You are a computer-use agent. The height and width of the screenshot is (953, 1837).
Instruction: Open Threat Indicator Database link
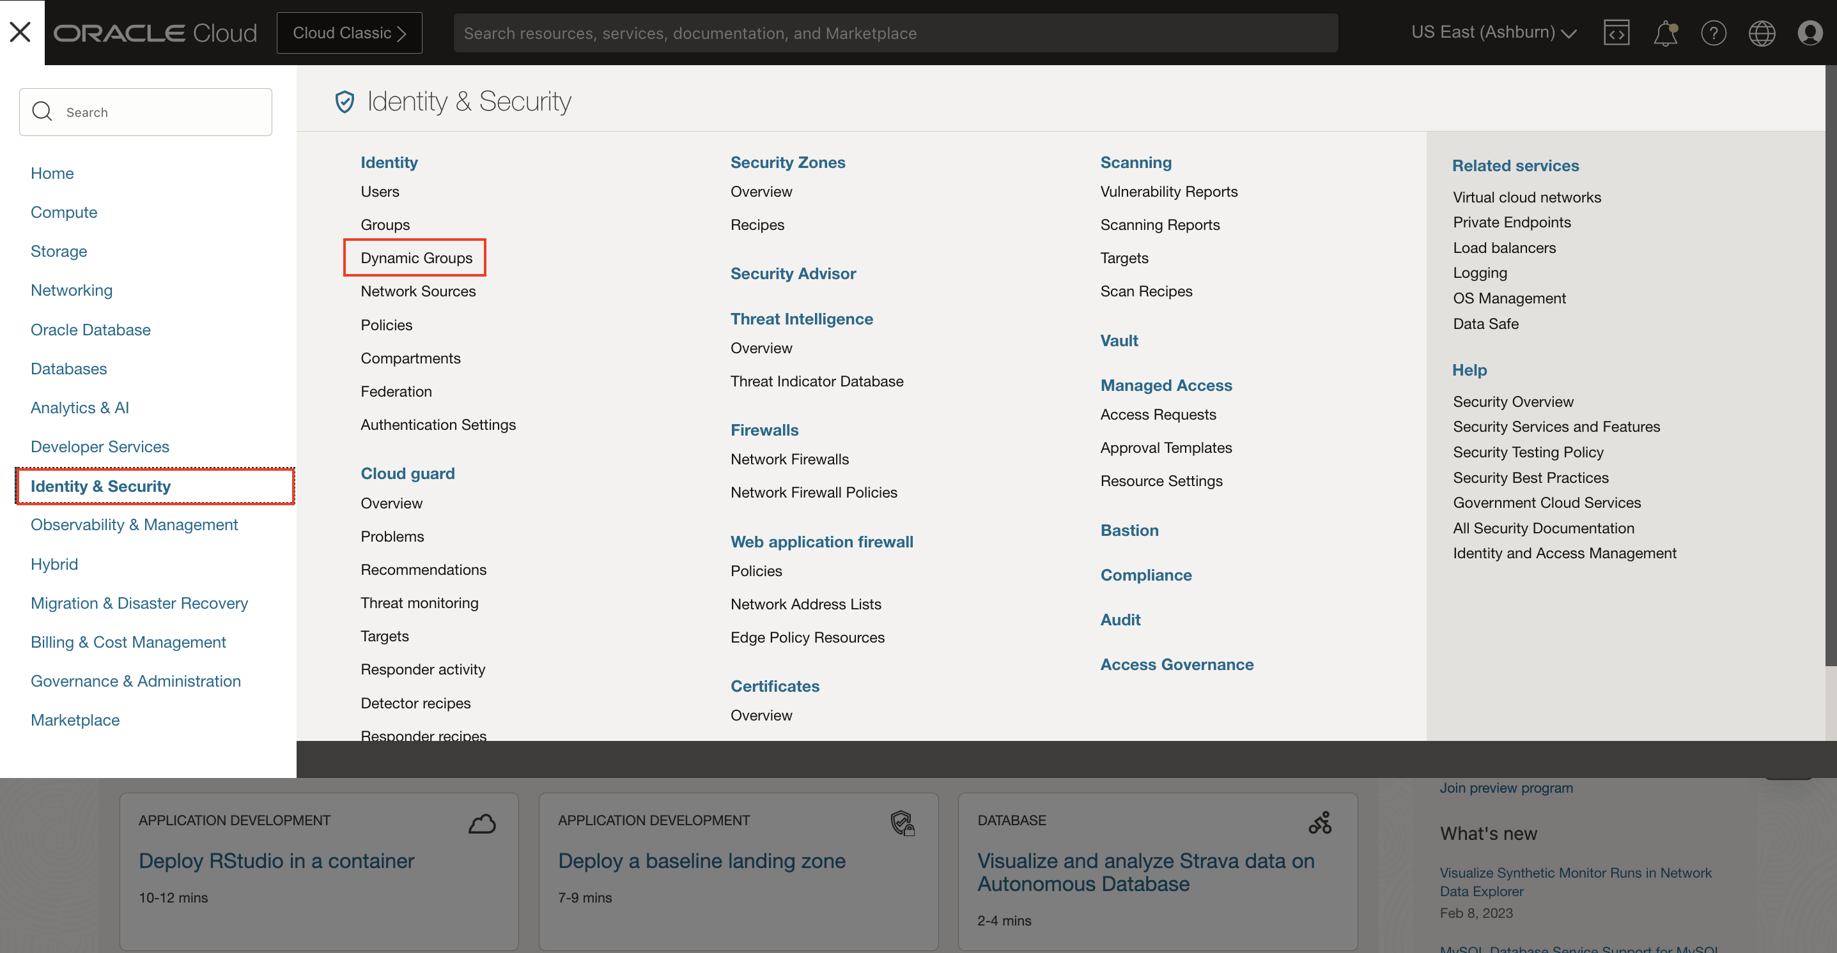[x=818, y=381]
